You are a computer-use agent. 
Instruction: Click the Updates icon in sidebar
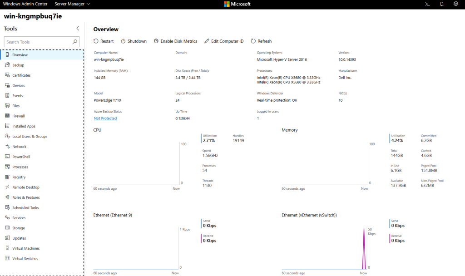coord(7,238)
